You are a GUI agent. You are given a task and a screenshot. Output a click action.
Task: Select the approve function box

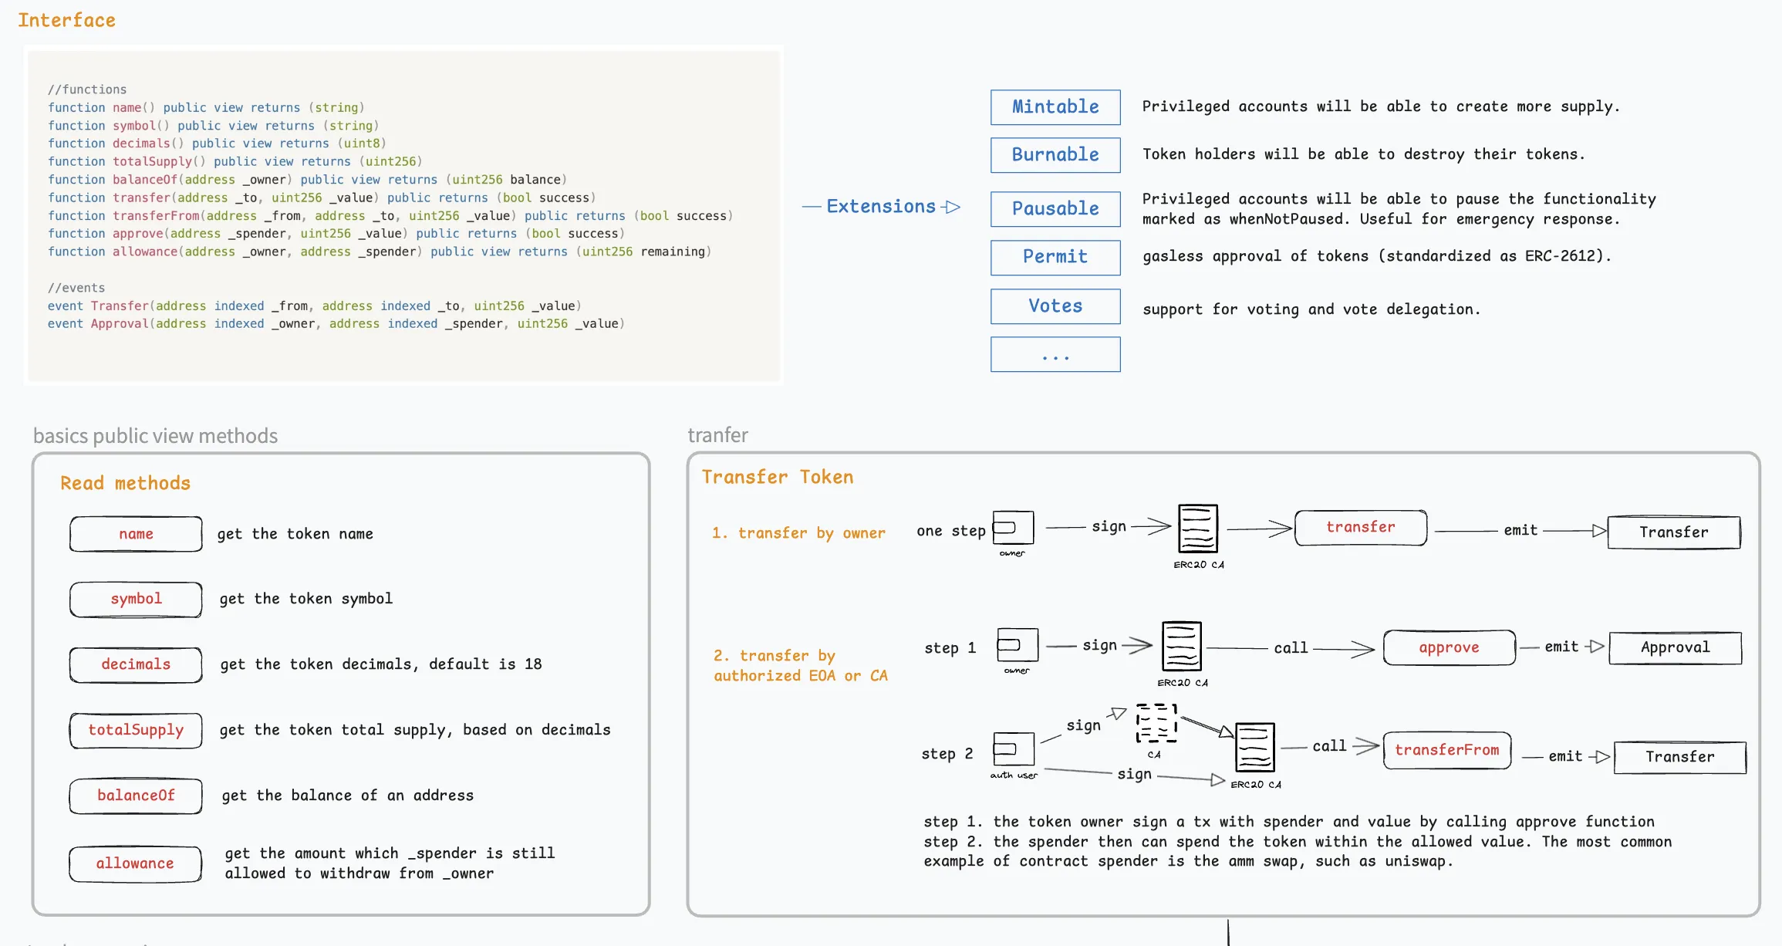click(1449, 648)
